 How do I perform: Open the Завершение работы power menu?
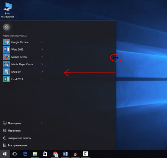pyautogui.click(x=19, y=138)
